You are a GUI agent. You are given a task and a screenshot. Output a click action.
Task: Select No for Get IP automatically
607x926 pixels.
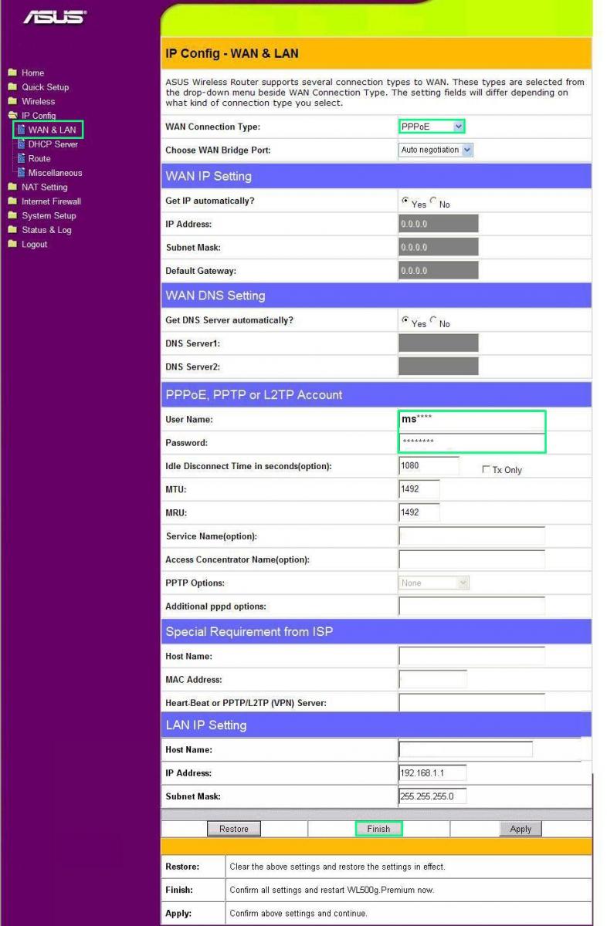tap(433, 202)
